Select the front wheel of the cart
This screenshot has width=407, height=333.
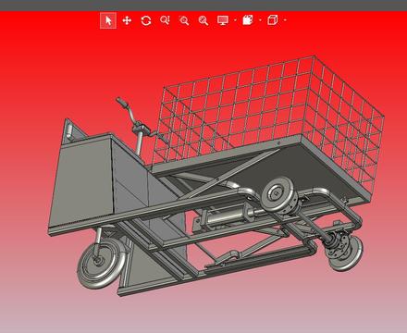coord(101,263)
